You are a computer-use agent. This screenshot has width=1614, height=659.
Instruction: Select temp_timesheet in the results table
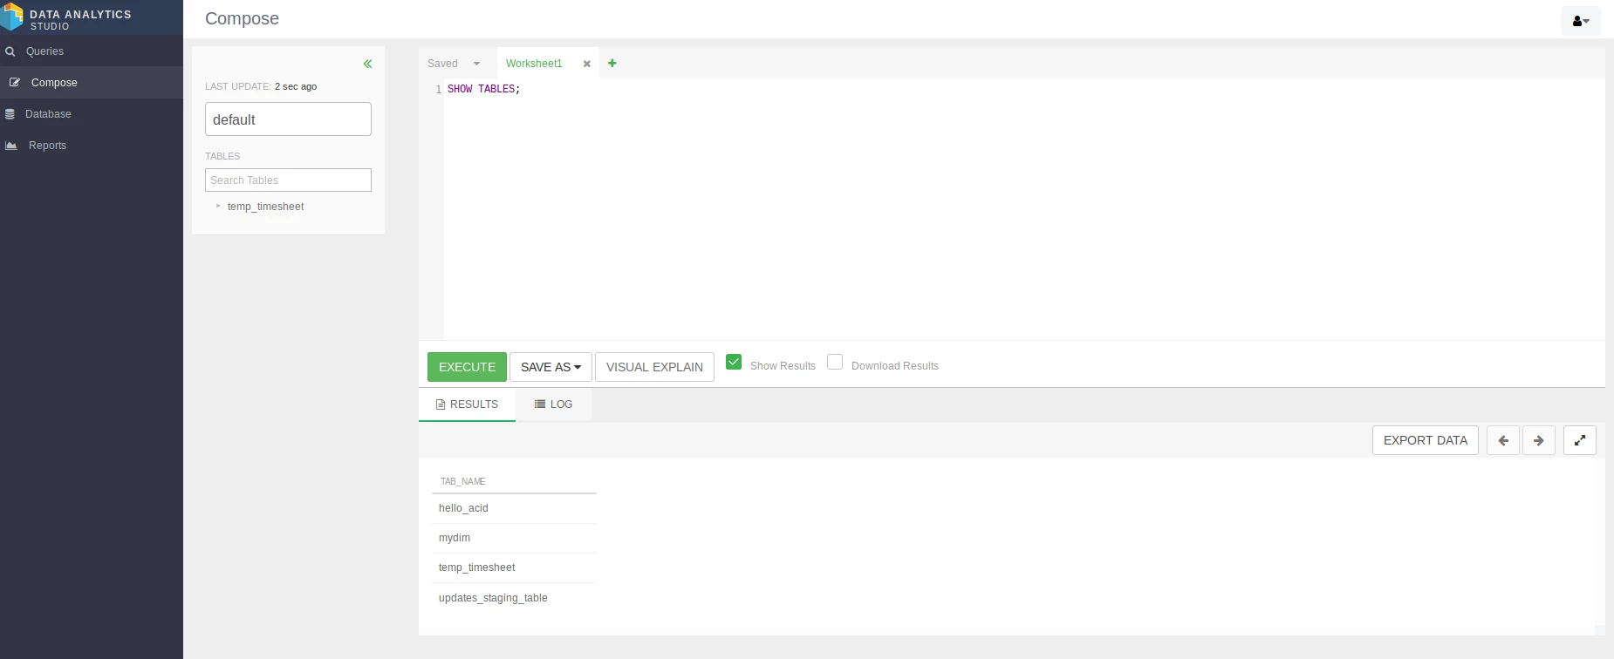[514, 567]
